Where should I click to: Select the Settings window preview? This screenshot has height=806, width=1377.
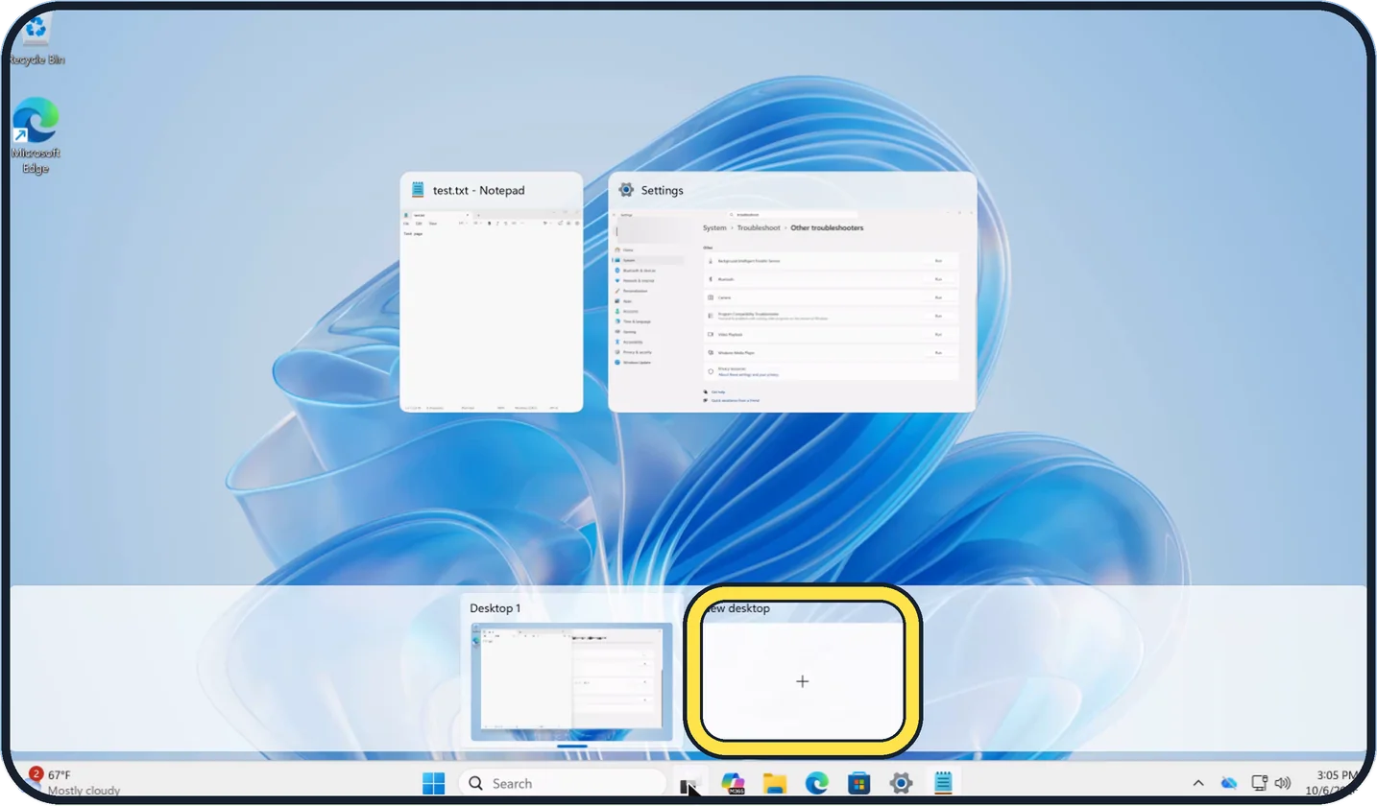(x=792, y=292)
